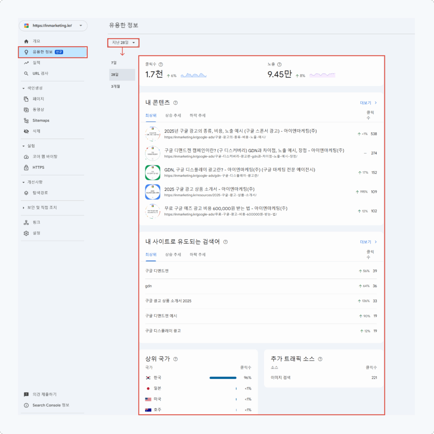Open the GDN, 구글 디스플레이 광고란 content row

point(261,172)
